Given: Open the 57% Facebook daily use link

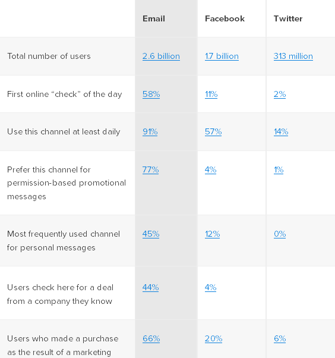Looking at the screenshot, I should click(x=213, y=132).
